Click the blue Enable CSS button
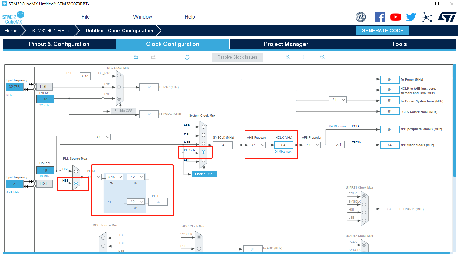The height and width of the screenshot is (257, 458). (x=204, y=174)
